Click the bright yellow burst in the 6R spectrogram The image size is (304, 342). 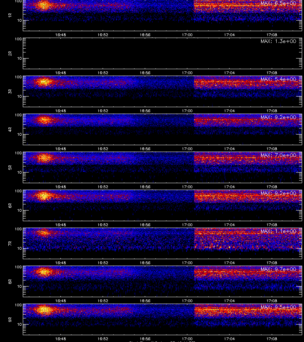(x=44, y=196)
